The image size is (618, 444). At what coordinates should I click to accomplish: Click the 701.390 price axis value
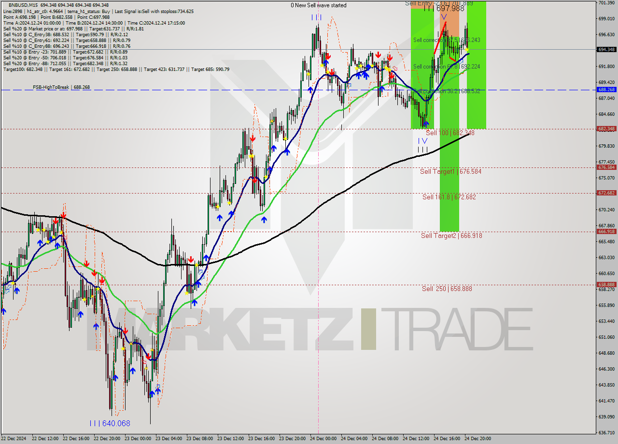click(x=606, y=3)
